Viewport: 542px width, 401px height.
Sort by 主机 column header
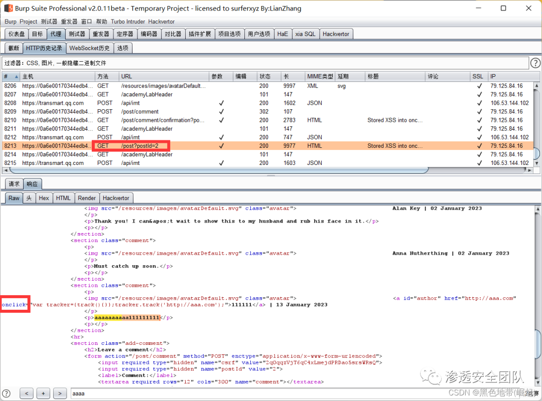(57, 76)
